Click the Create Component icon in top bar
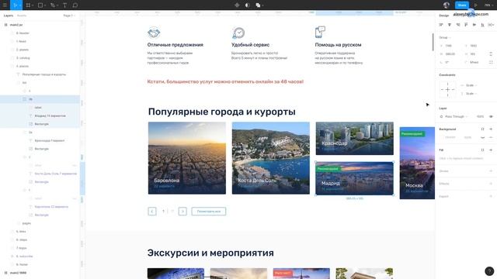Image resolution: width=497 pixels, height=279 pixels. tap(237, 5)
